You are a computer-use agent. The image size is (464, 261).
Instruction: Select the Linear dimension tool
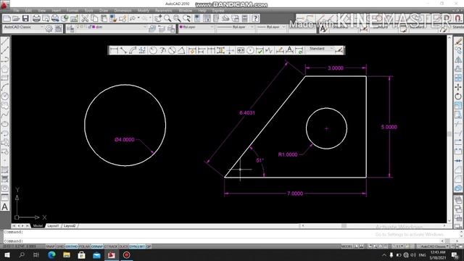114,50
